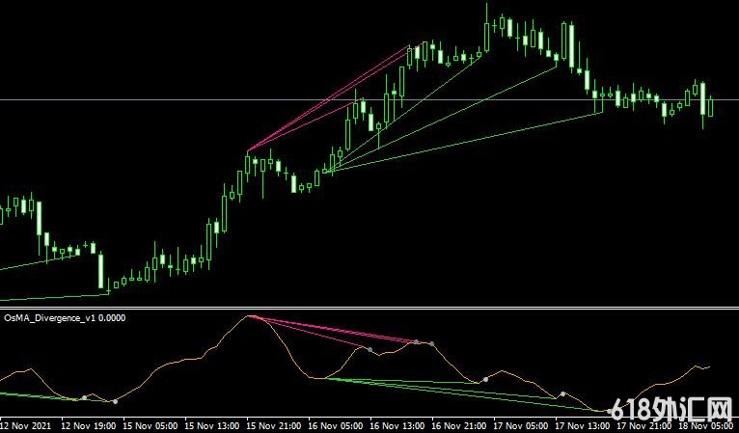Click the last candle at chart's right edge

[x=711, y=104]
